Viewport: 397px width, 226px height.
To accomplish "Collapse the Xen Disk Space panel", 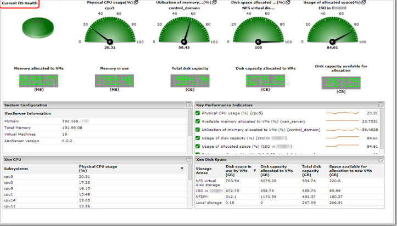I will coord(381,159).
